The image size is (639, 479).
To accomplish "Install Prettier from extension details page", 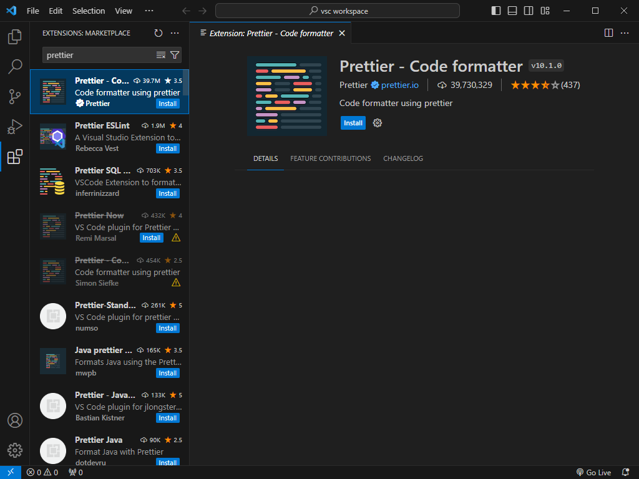I will pos(353,123).
